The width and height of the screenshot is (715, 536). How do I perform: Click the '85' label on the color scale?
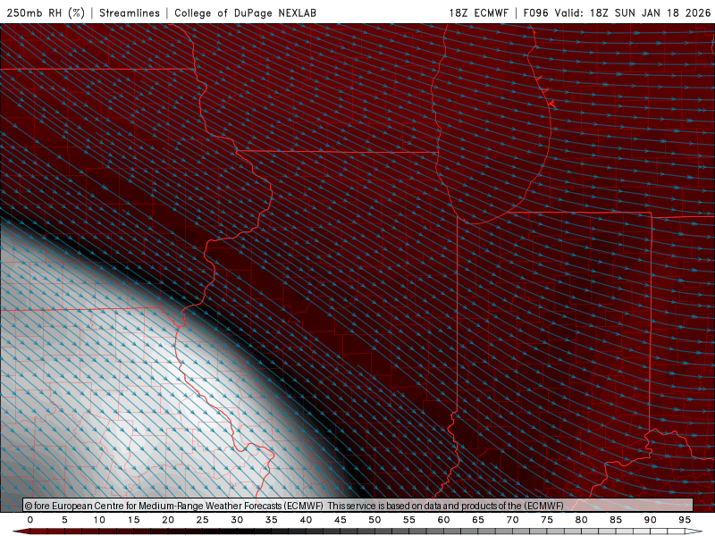coord(616,520)
